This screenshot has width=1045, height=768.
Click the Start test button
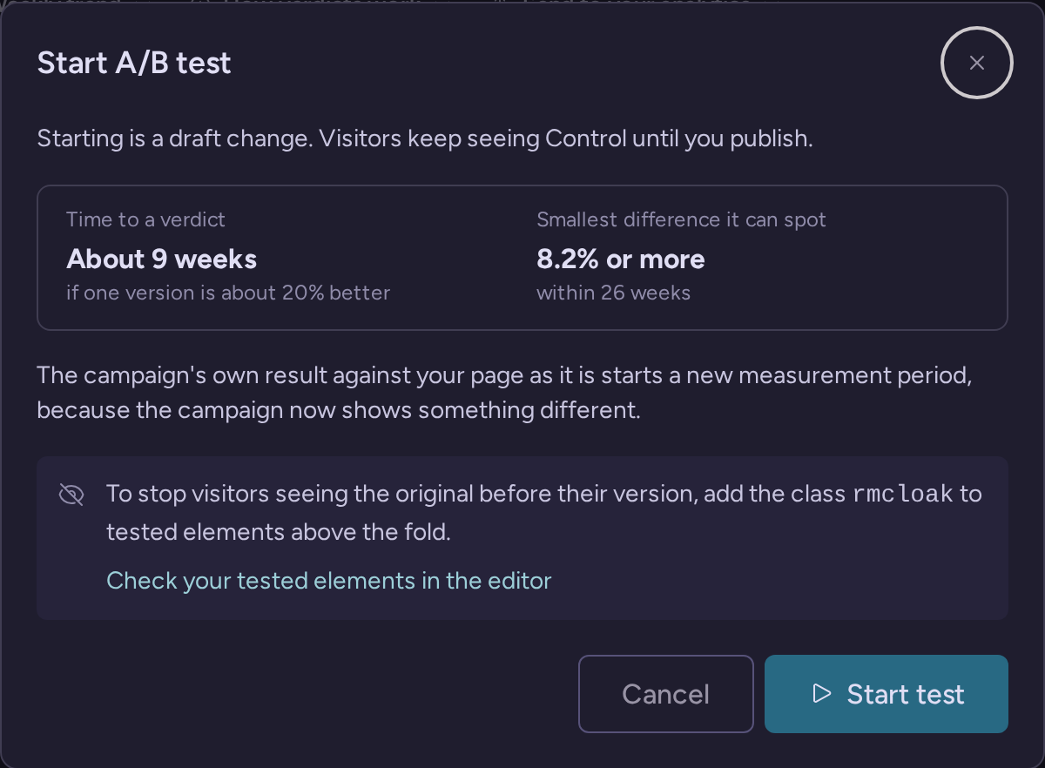tap(887, 694)
